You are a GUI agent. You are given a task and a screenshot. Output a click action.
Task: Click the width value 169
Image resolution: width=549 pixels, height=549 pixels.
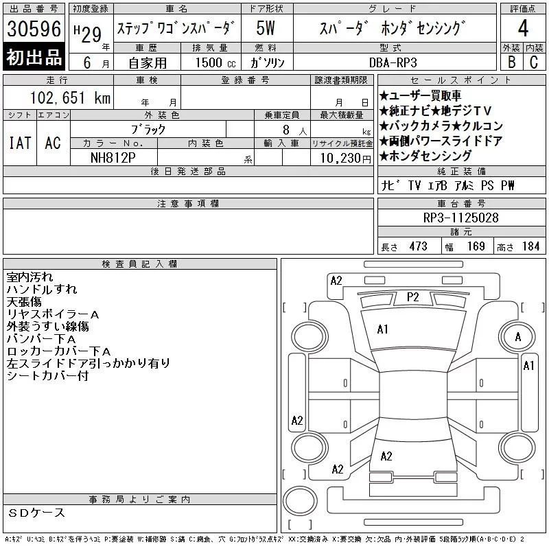pyautogui.click(x=476, y=246)
